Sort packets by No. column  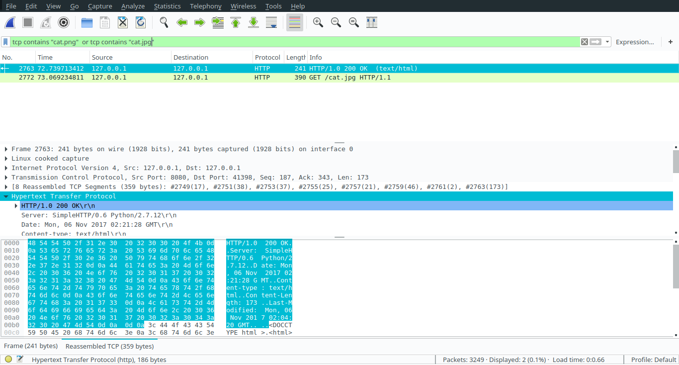tap(17, 57)
